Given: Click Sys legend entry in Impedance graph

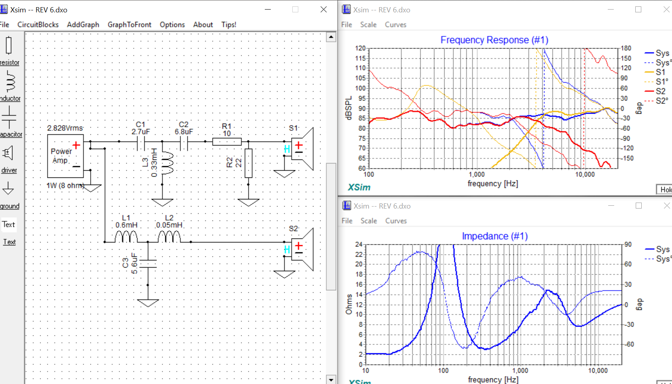Looking at the screenshot, I should point(658,249).
